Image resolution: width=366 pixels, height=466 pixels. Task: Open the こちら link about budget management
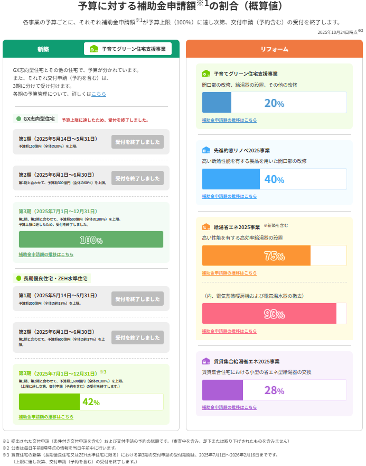click(99, 94)
